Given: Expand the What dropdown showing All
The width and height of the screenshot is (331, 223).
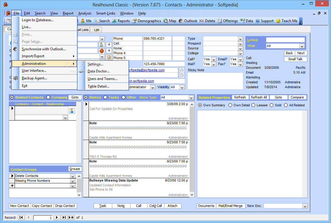Looking at the screenshot, I should pos(302,46).
